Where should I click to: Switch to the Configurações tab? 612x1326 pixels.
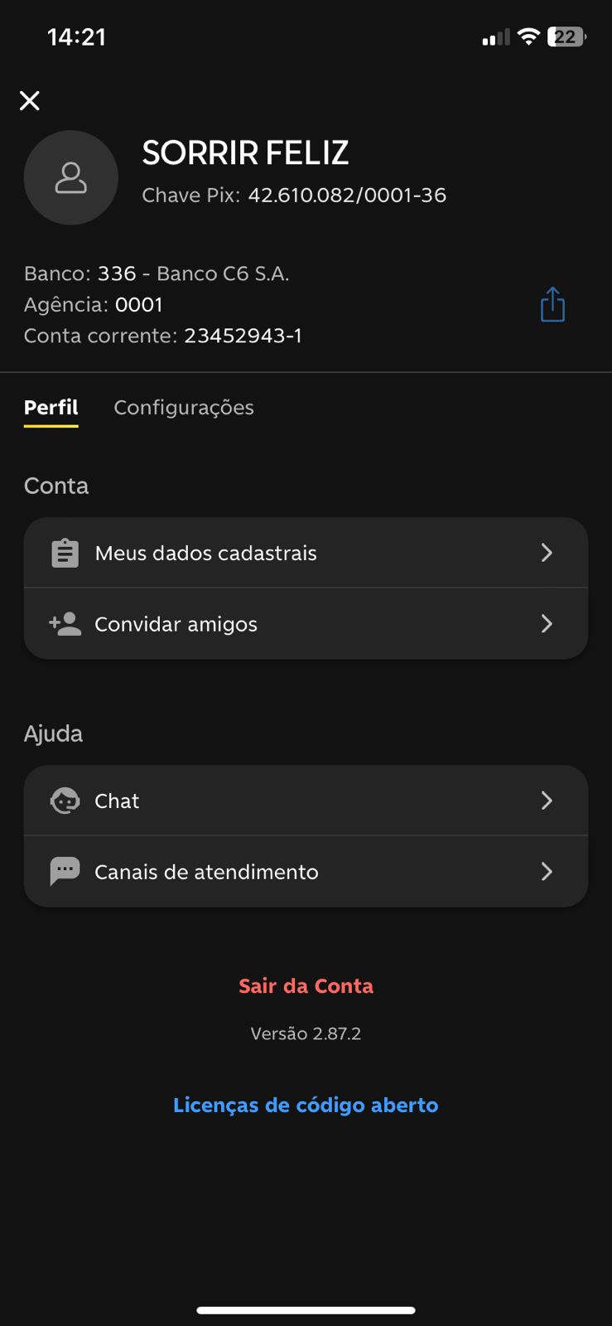184,408
